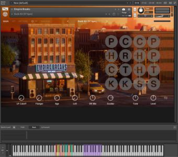This screenshot has height=157, width=178.
Task: Close the Quick-Load panel with X
Action: coord(174,127)
